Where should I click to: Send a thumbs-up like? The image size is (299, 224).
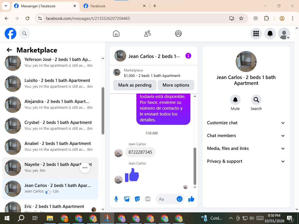pos(191,199)
